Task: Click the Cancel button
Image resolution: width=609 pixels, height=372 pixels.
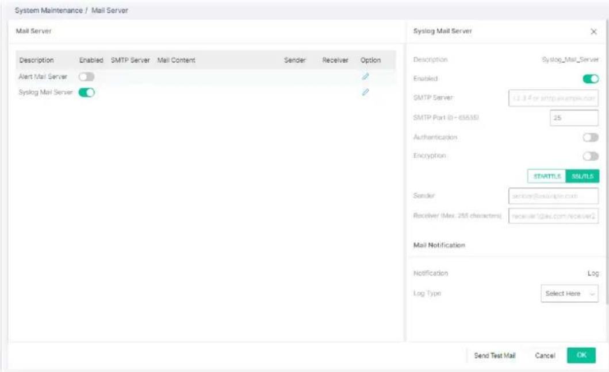Action: (545, 355)
